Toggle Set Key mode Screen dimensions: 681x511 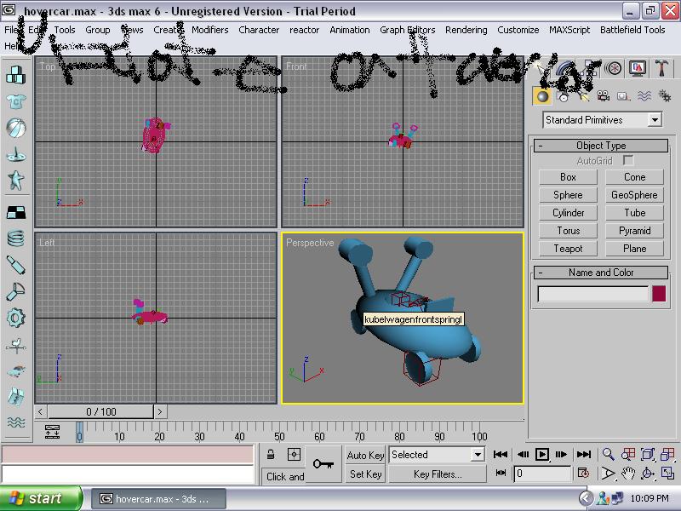365,474
